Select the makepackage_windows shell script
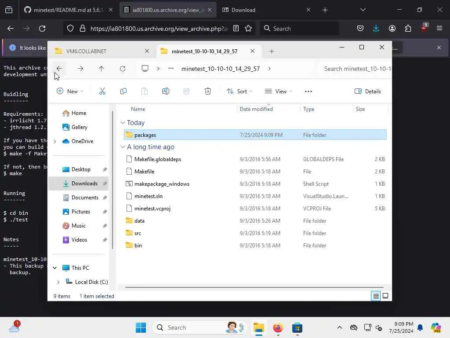 [255, 184]
